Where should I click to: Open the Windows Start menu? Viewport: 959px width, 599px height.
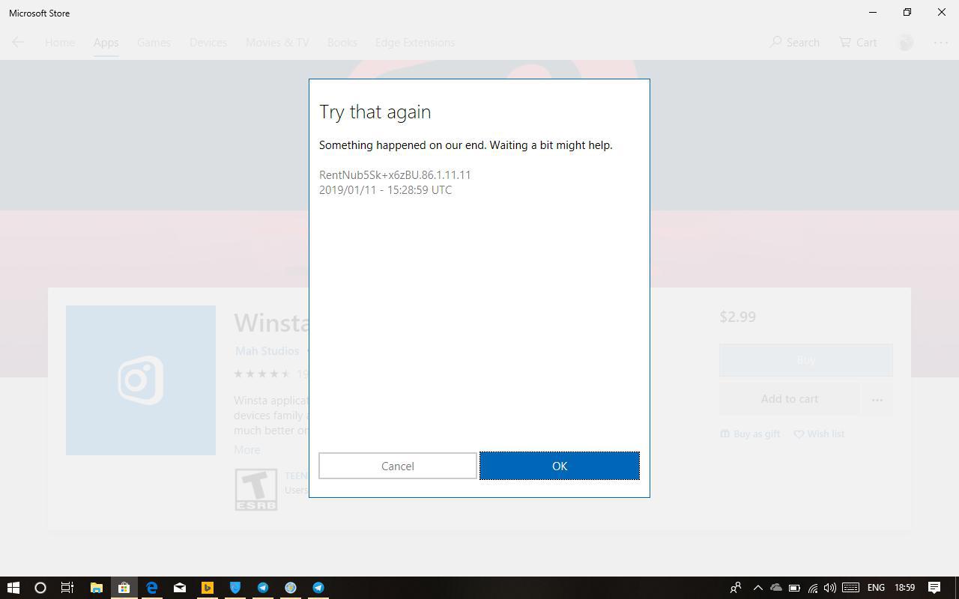coord(13,588)
